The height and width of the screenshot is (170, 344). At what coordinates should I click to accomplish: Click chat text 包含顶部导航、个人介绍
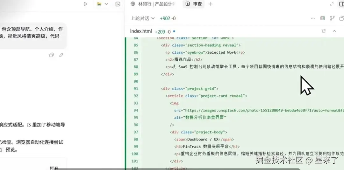[32, 29]
